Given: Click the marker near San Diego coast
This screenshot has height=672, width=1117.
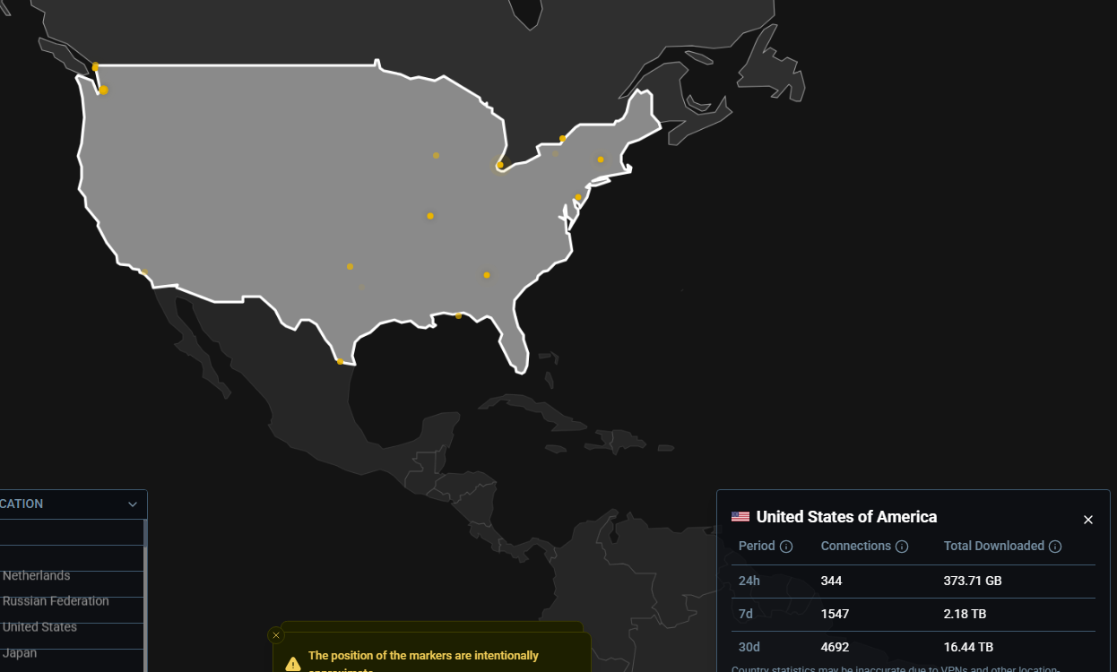Looking at the screenshot, I should 144,271.
